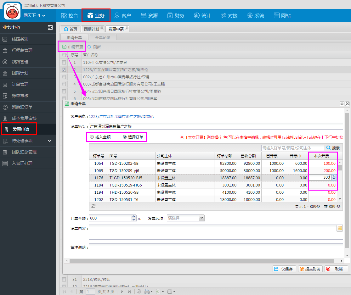Uncheck the row 1223/广东深圳深南东路广之旅/周杰伦
The height and width of the screenshot is (295, 351).
(64, 70)
